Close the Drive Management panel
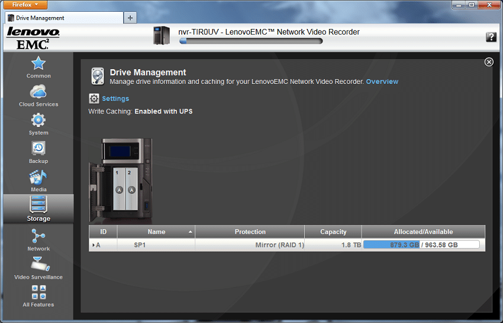 pos(489,62)
